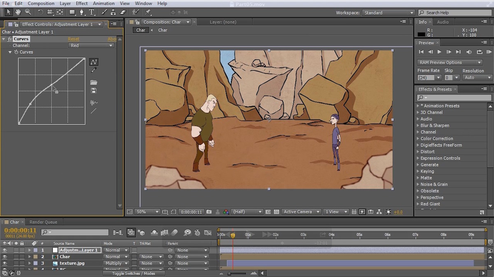
Task: Hide Adjustment Layer 1 using the eye icon
Action: (x=5, y=250)
